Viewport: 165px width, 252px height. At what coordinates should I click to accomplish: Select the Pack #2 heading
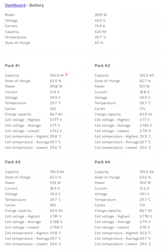(102, 66)
